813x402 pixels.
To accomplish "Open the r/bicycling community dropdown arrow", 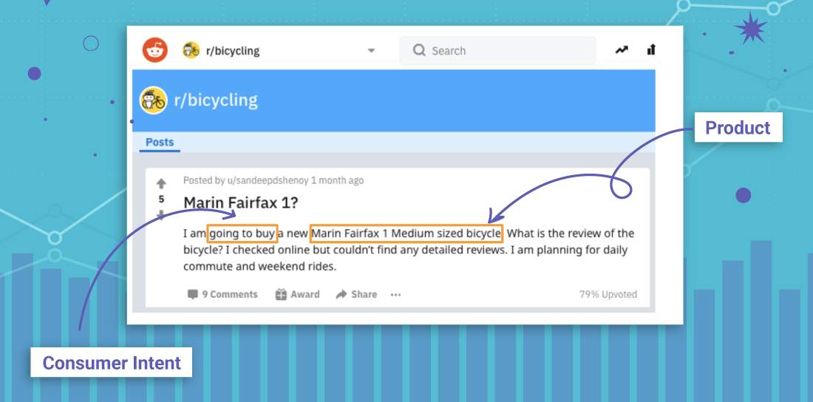I will [371, 51].
